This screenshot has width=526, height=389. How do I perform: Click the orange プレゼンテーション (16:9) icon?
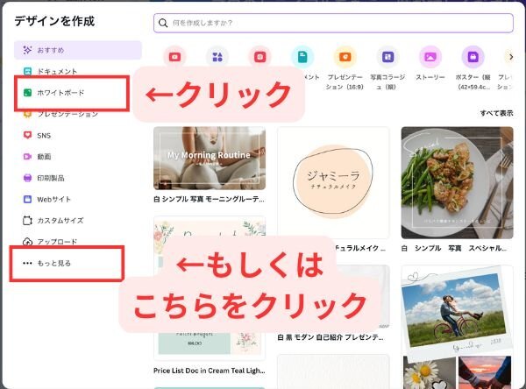345,57
